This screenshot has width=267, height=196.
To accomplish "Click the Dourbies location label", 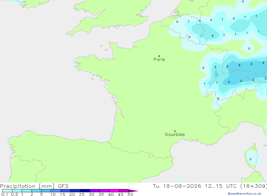I will tap(175, 134).
